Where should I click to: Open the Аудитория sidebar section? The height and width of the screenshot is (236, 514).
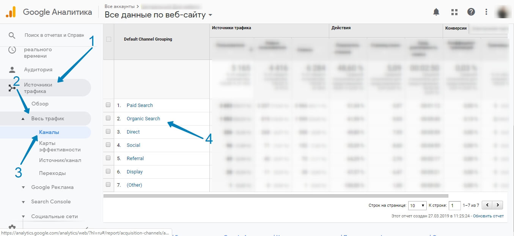(x=38, y=70)
